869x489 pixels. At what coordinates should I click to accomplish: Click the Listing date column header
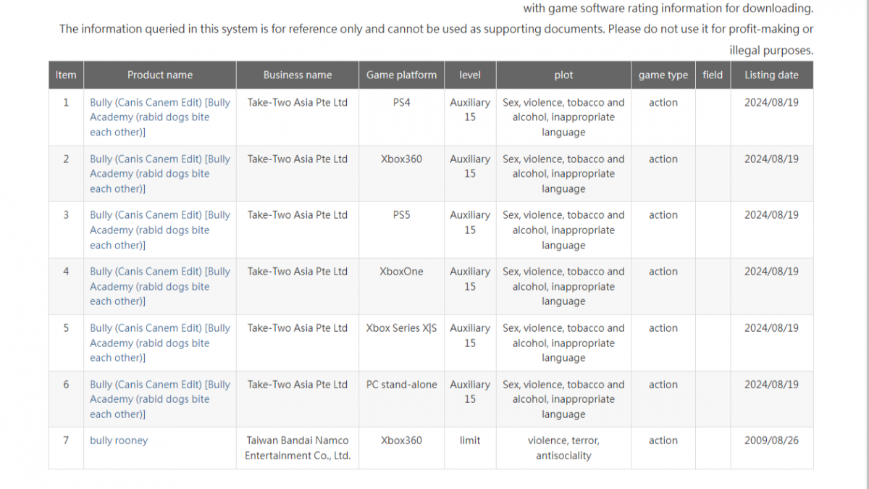(771, 75)
